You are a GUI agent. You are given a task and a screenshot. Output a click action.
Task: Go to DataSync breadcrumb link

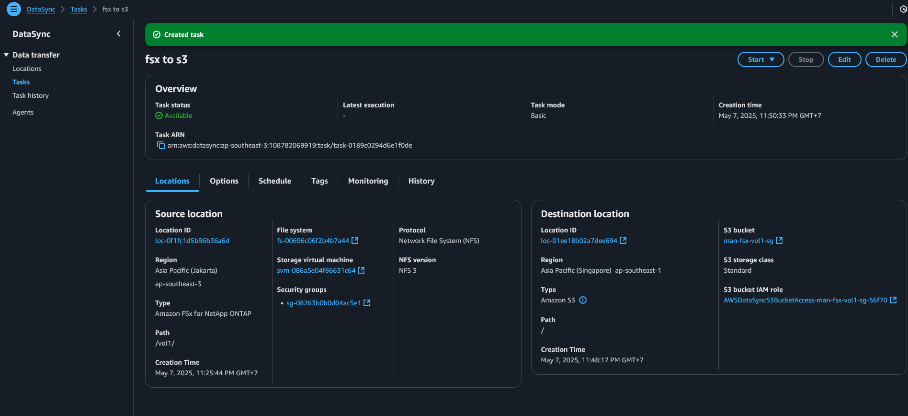[x=41, y=9]
